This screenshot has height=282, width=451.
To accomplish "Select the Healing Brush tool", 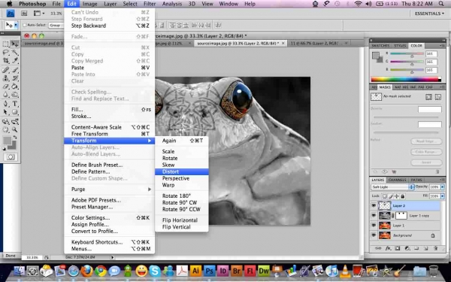I will coord(5,70).
